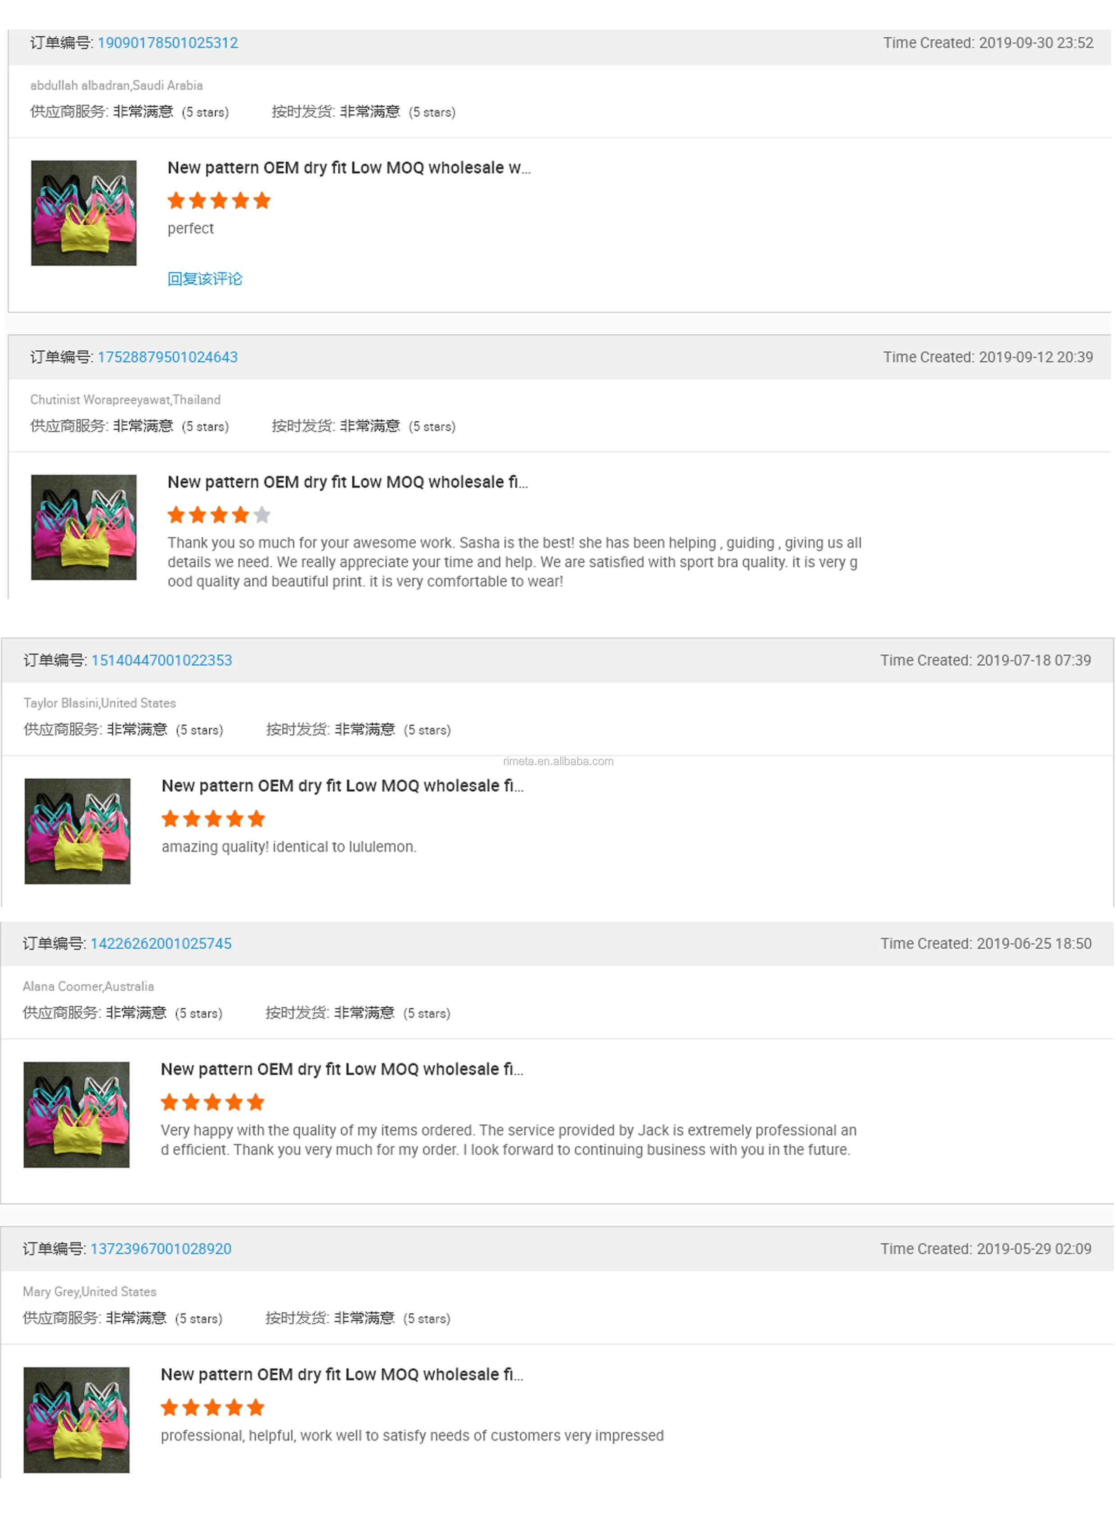Open sports bra thumbnail in abdullah albadran's review
The width and height of the screenshot is (1116, 1521).
click(84, 213)
